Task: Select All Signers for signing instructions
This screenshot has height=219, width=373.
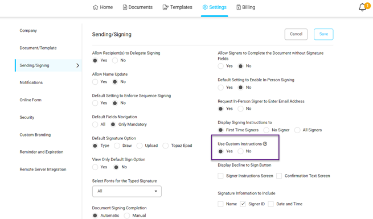Action: (x=297, y=130)
